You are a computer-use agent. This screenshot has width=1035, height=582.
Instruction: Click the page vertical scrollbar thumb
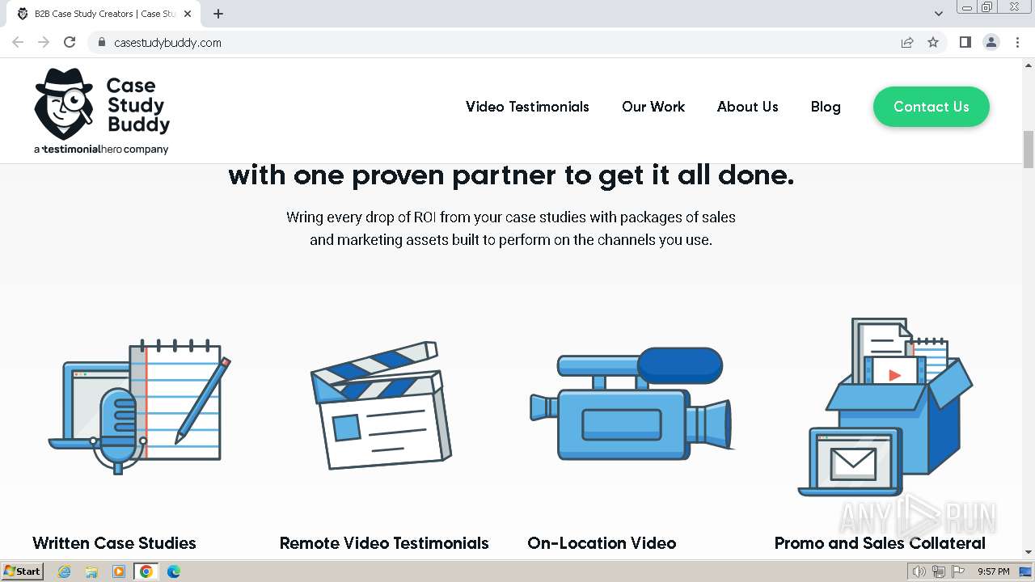pyautogui.click(x=1029, y=150)
